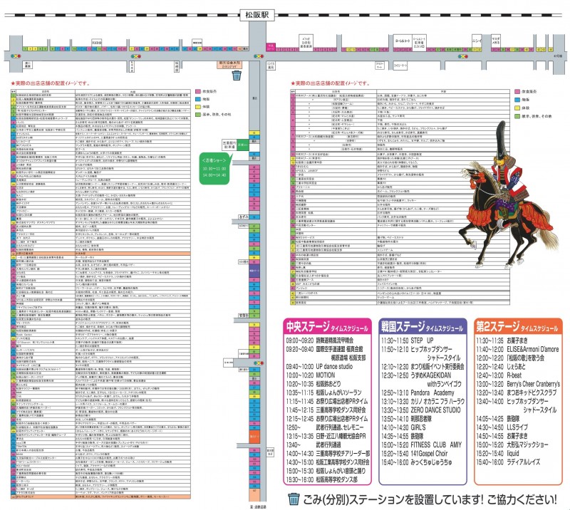Click the trash bin icon beside the ごみステーション notice
Screen dimensions: 570x510
point(294,498)
